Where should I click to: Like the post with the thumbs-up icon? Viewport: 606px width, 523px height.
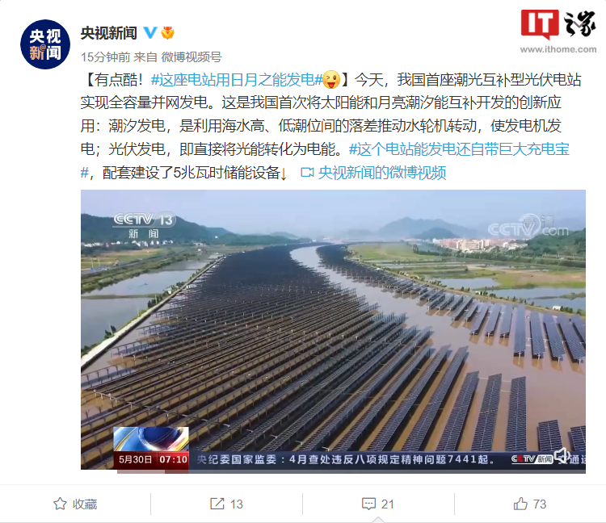(520, 504)
